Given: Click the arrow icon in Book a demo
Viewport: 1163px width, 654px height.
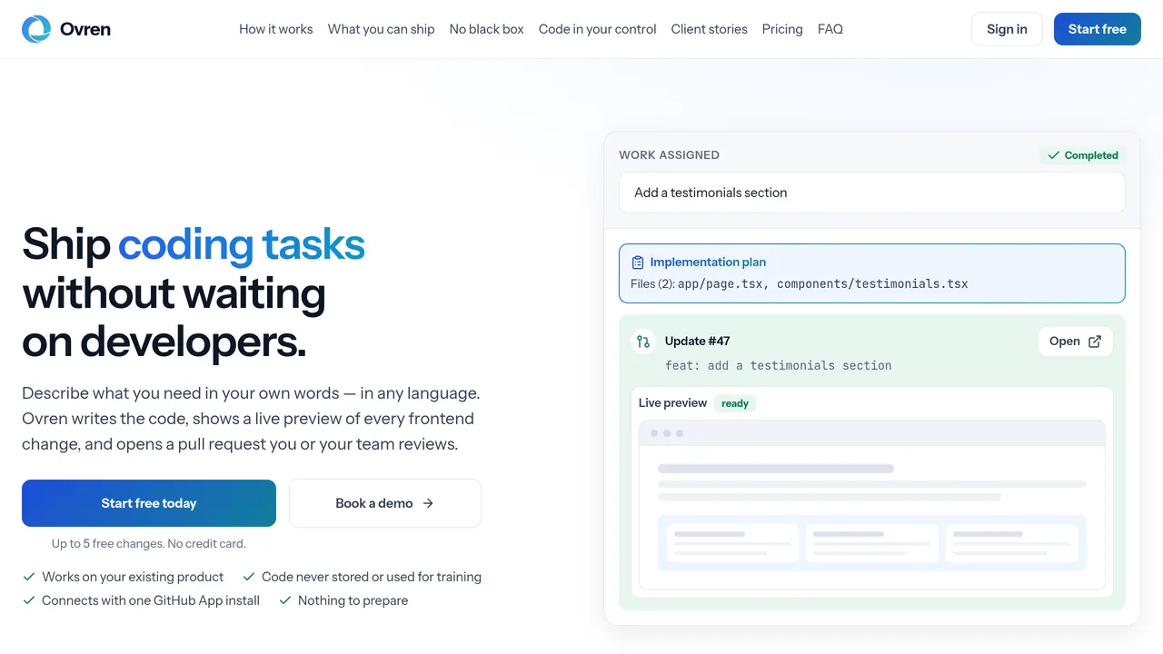Looking at the screenshot, I should [x=428, y=503].
